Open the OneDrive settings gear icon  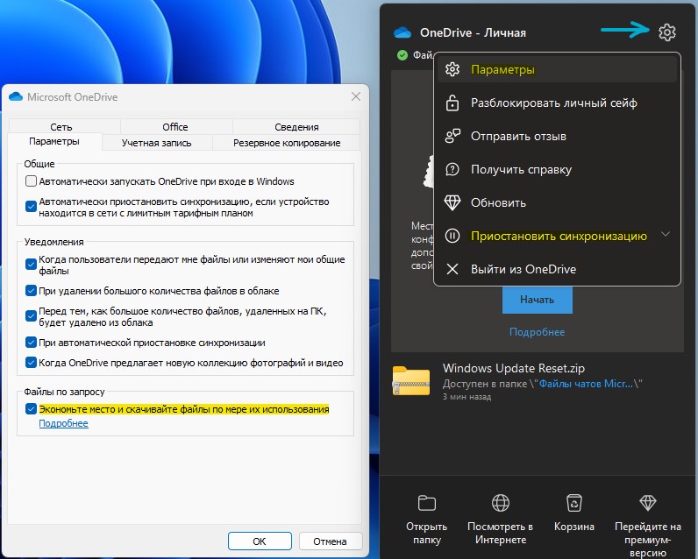pos(666,32)
